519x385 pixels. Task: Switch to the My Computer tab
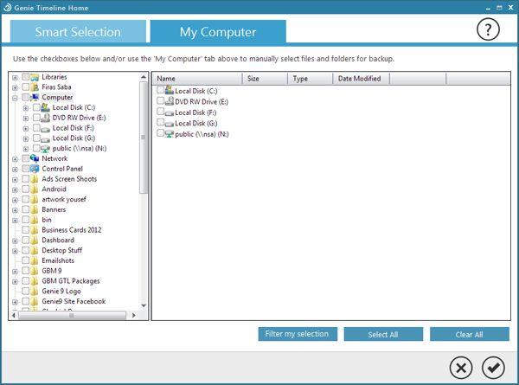(218, 31)
